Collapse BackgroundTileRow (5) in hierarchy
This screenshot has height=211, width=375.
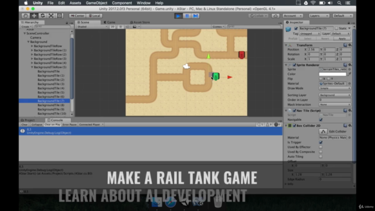pyautogui.click(x=32, y=67)
